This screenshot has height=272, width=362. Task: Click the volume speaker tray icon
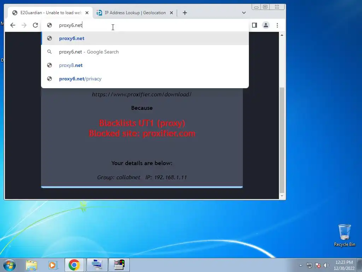(326, 265)
